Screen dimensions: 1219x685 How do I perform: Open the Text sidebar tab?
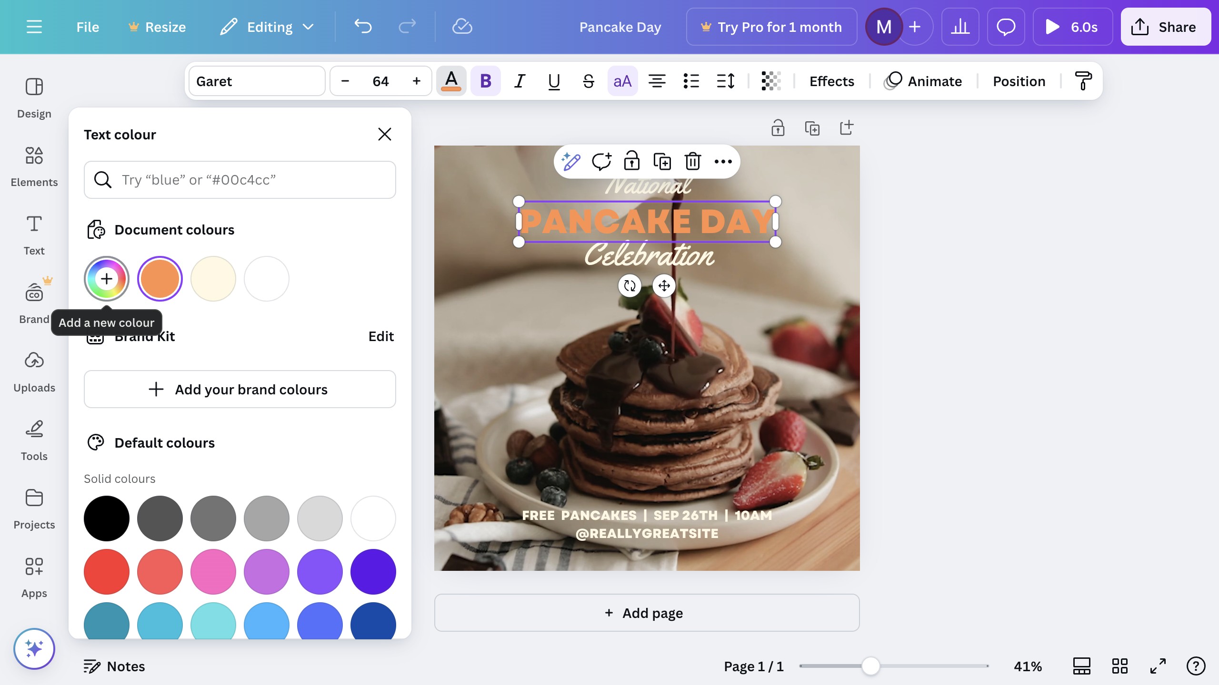click(x=34, y=235)
